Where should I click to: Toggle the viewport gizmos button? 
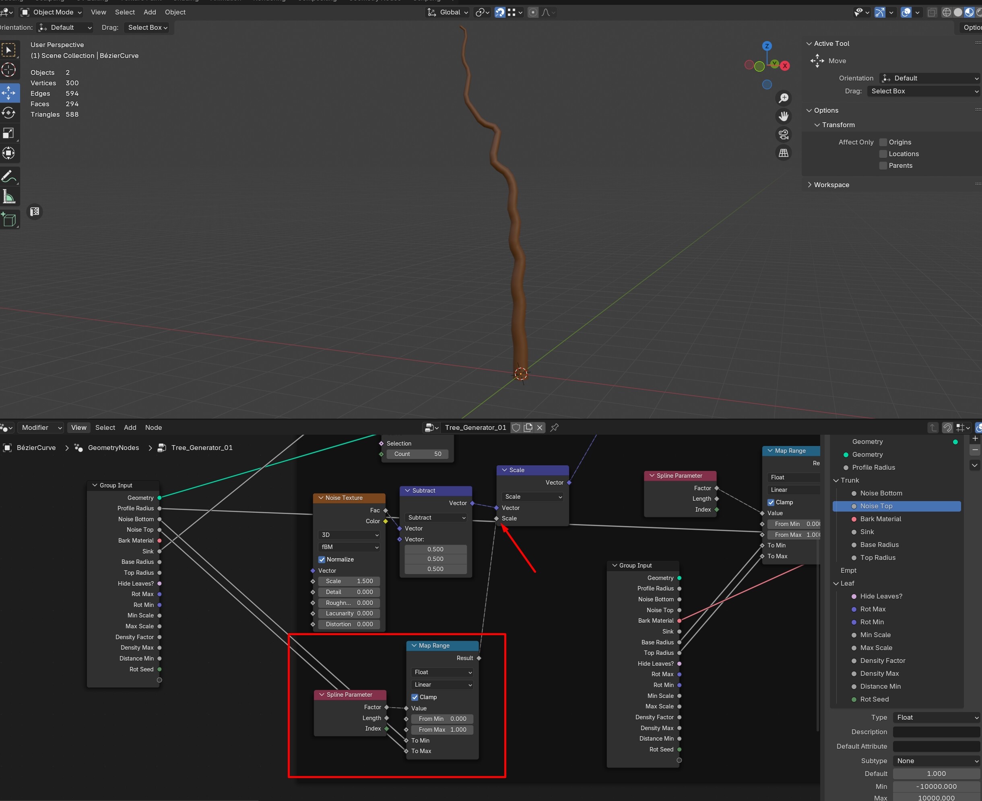pyautogui.click(x=880, y=12)
